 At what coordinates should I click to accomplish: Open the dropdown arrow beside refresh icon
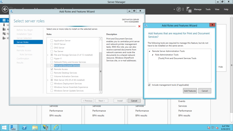174,9
